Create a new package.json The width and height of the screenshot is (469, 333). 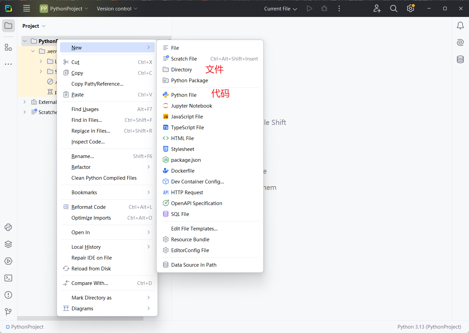point(210,160)
